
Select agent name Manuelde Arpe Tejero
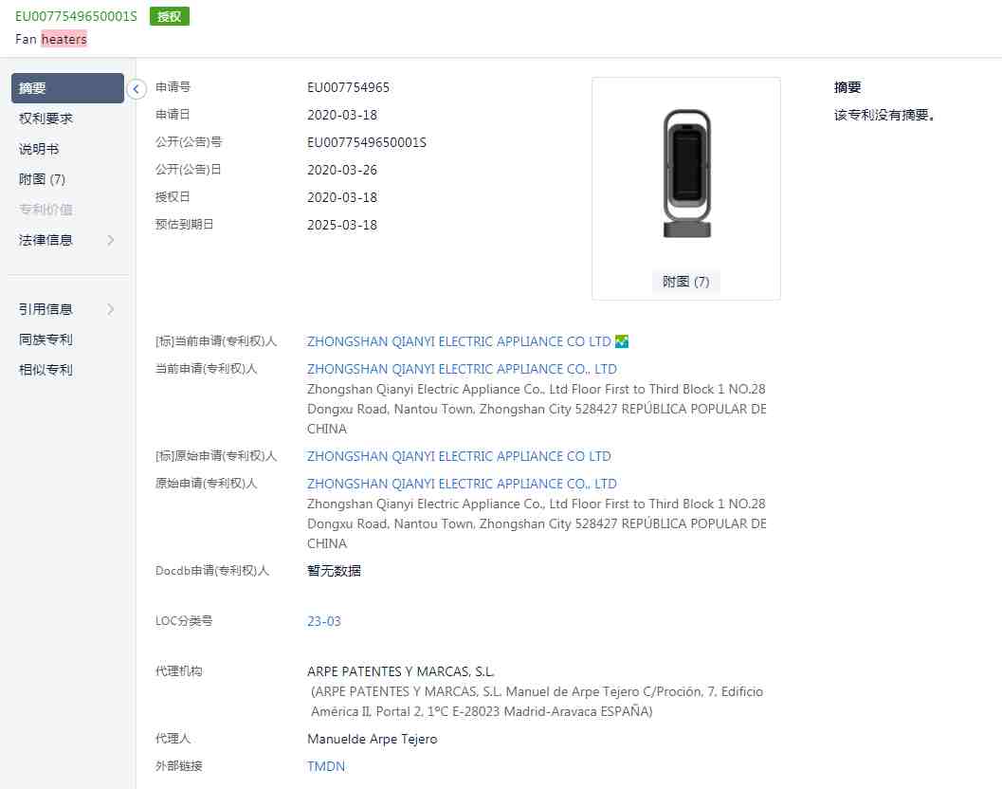pyautogui.click(x=373, y=739)
